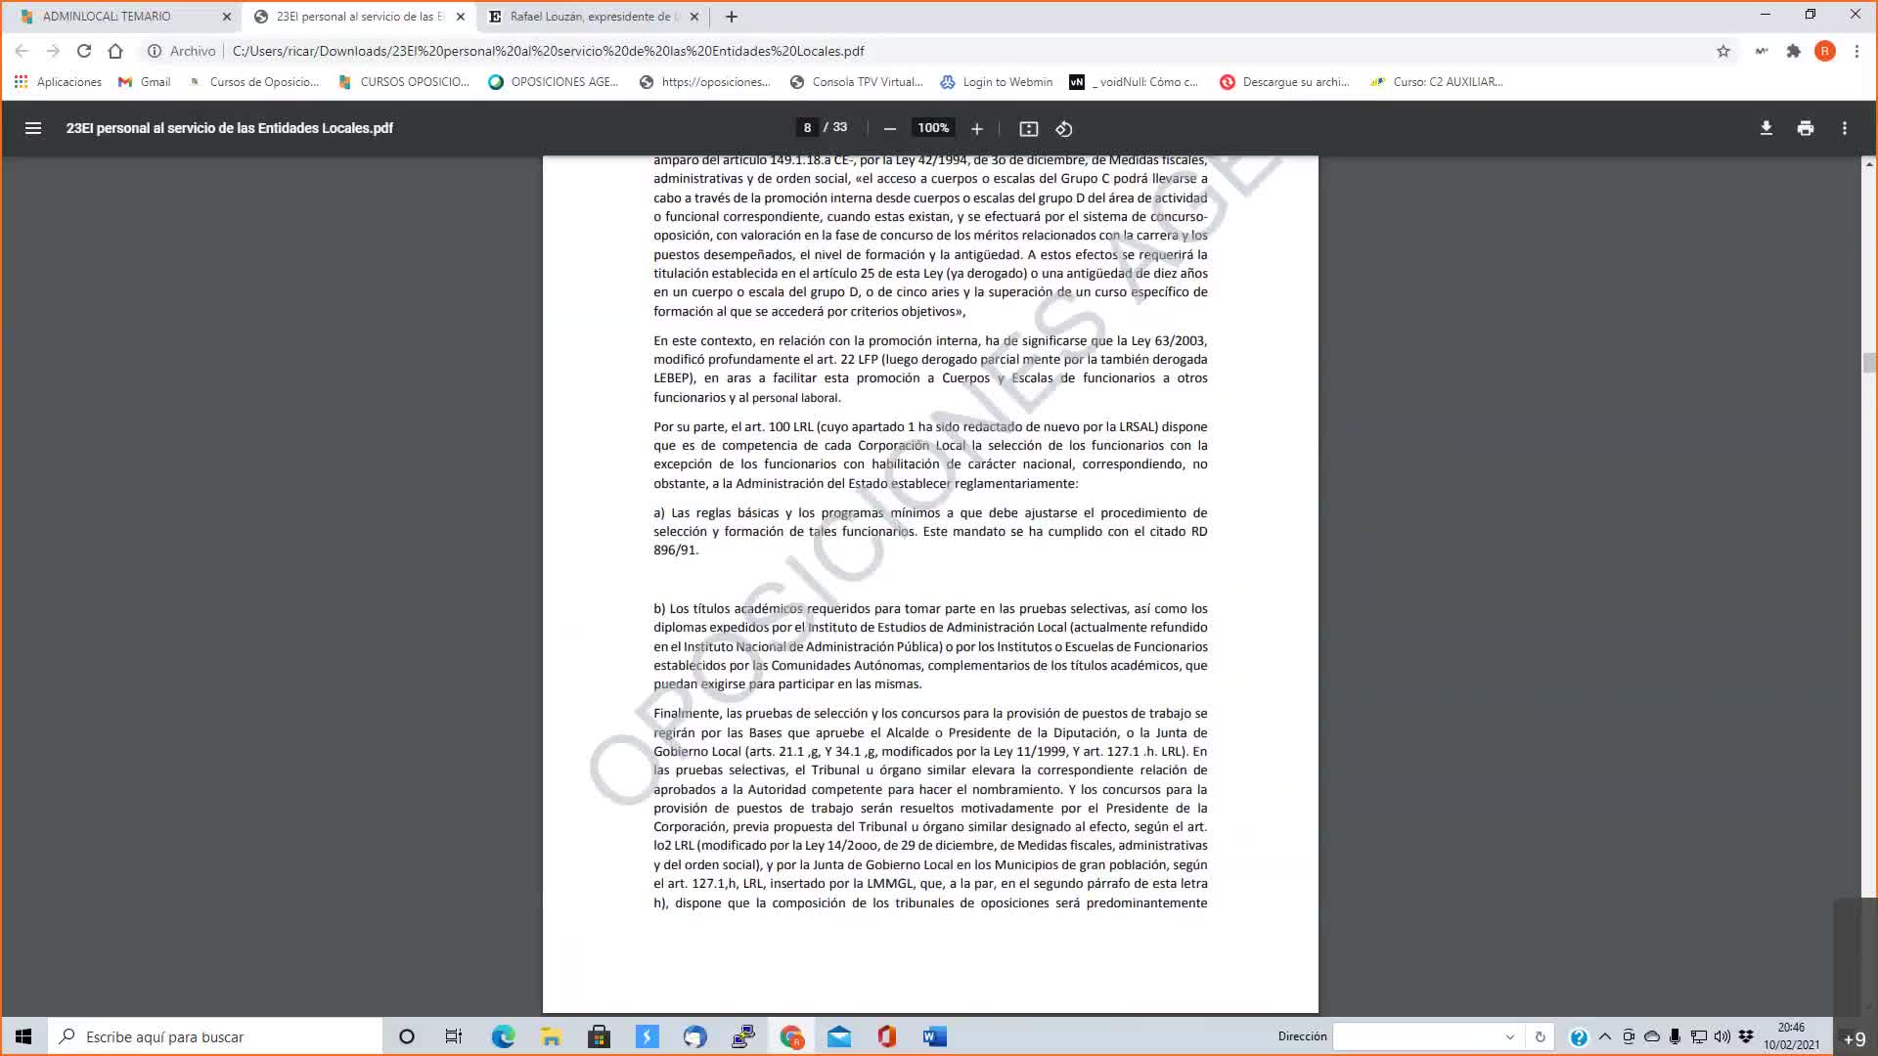The image size is (1878, 1056).
Task: Open Descargue su archi... bookmark
Action: pyautogui.click(x=1284, y=82)
